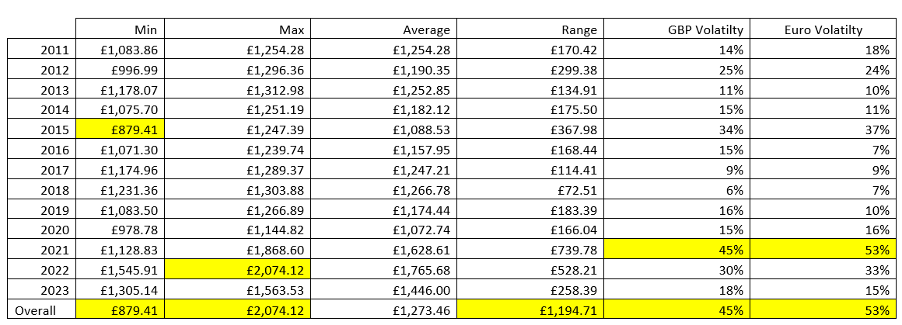This screenshot has height=325, width=902.
Task: Select the 2021 Euro volatility 53% cell
Action: coord(821,250)
